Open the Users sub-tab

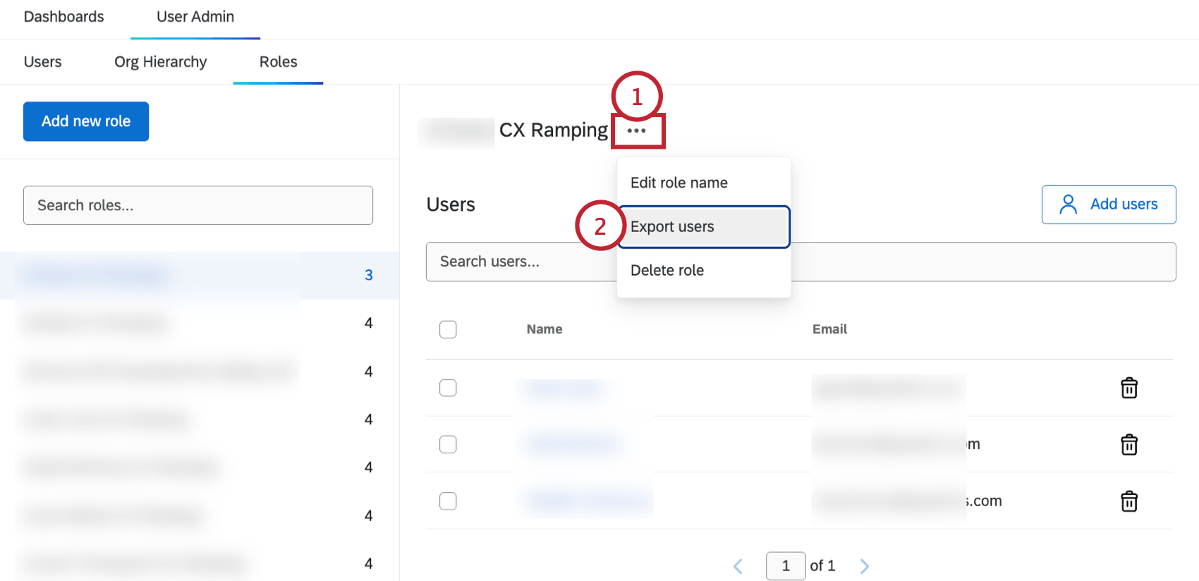(x=42, y=62)
